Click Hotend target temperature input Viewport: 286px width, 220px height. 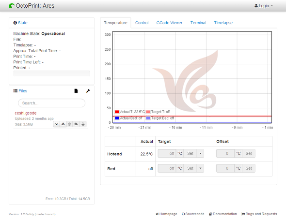[167, 153]
